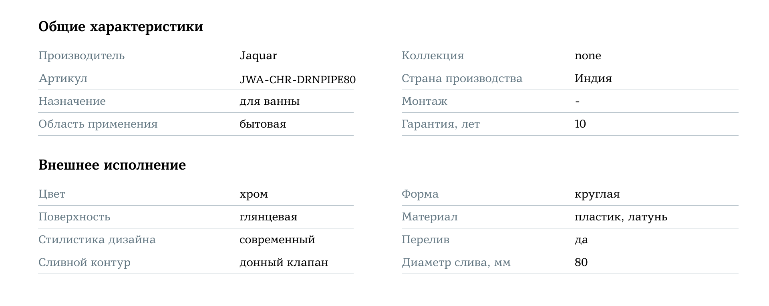Click the 'современный' design style value

(x=277, y=240)
